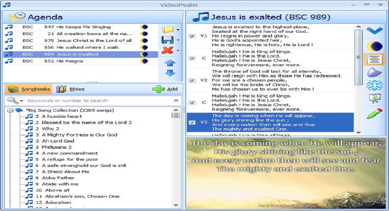Click the moon icon on Jesus Christ is the Lord of all
The width and height of the screenshot is (389, 211).
click(x=144, y=41)
